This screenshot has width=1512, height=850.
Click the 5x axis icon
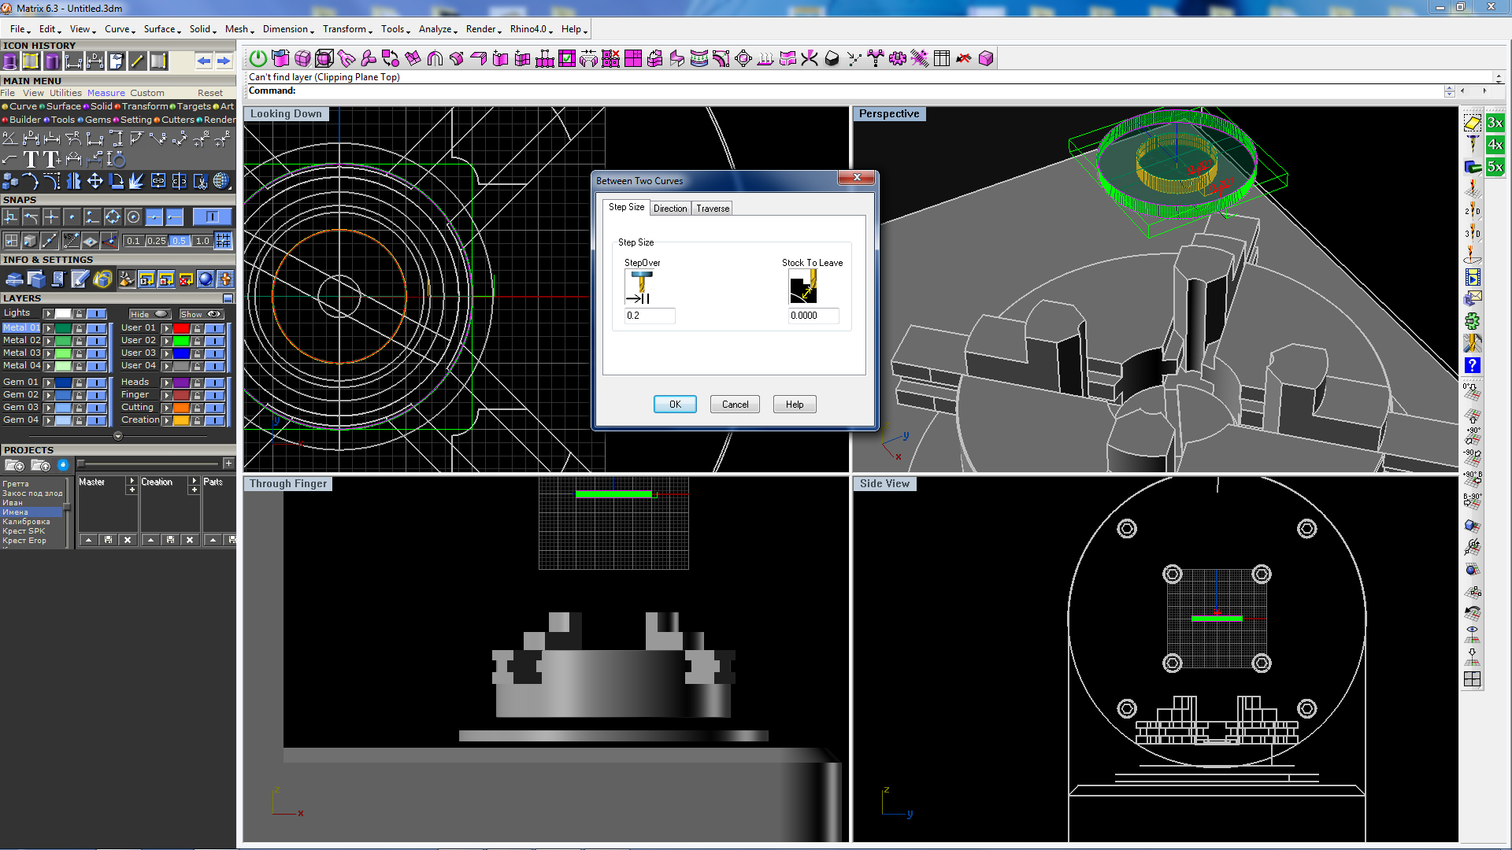(1495, 168)
